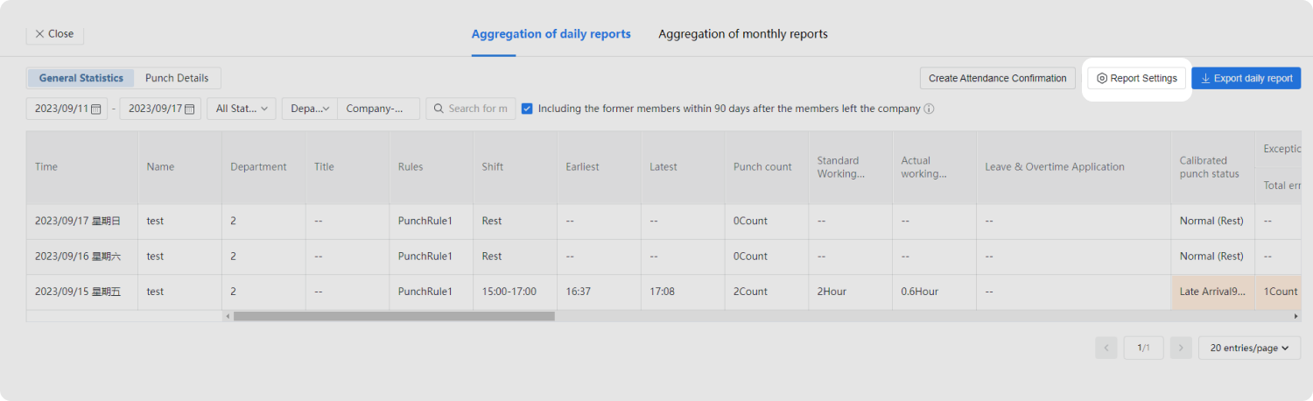1313x401 pixels.
Task: Open the Company department selector
Action: 378,109
